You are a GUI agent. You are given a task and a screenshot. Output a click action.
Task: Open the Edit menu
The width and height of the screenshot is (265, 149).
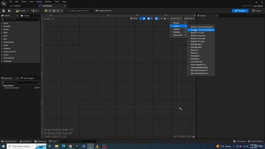coord(17,2)
